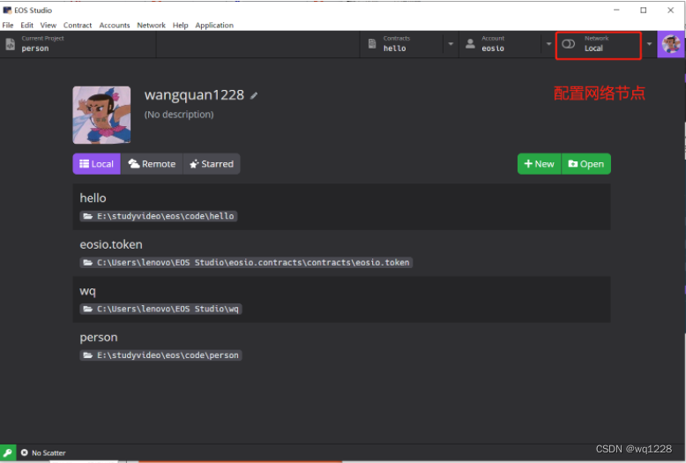Open the Application menu
This screenshot has width=686, height=463.
(x=214, y=26)
